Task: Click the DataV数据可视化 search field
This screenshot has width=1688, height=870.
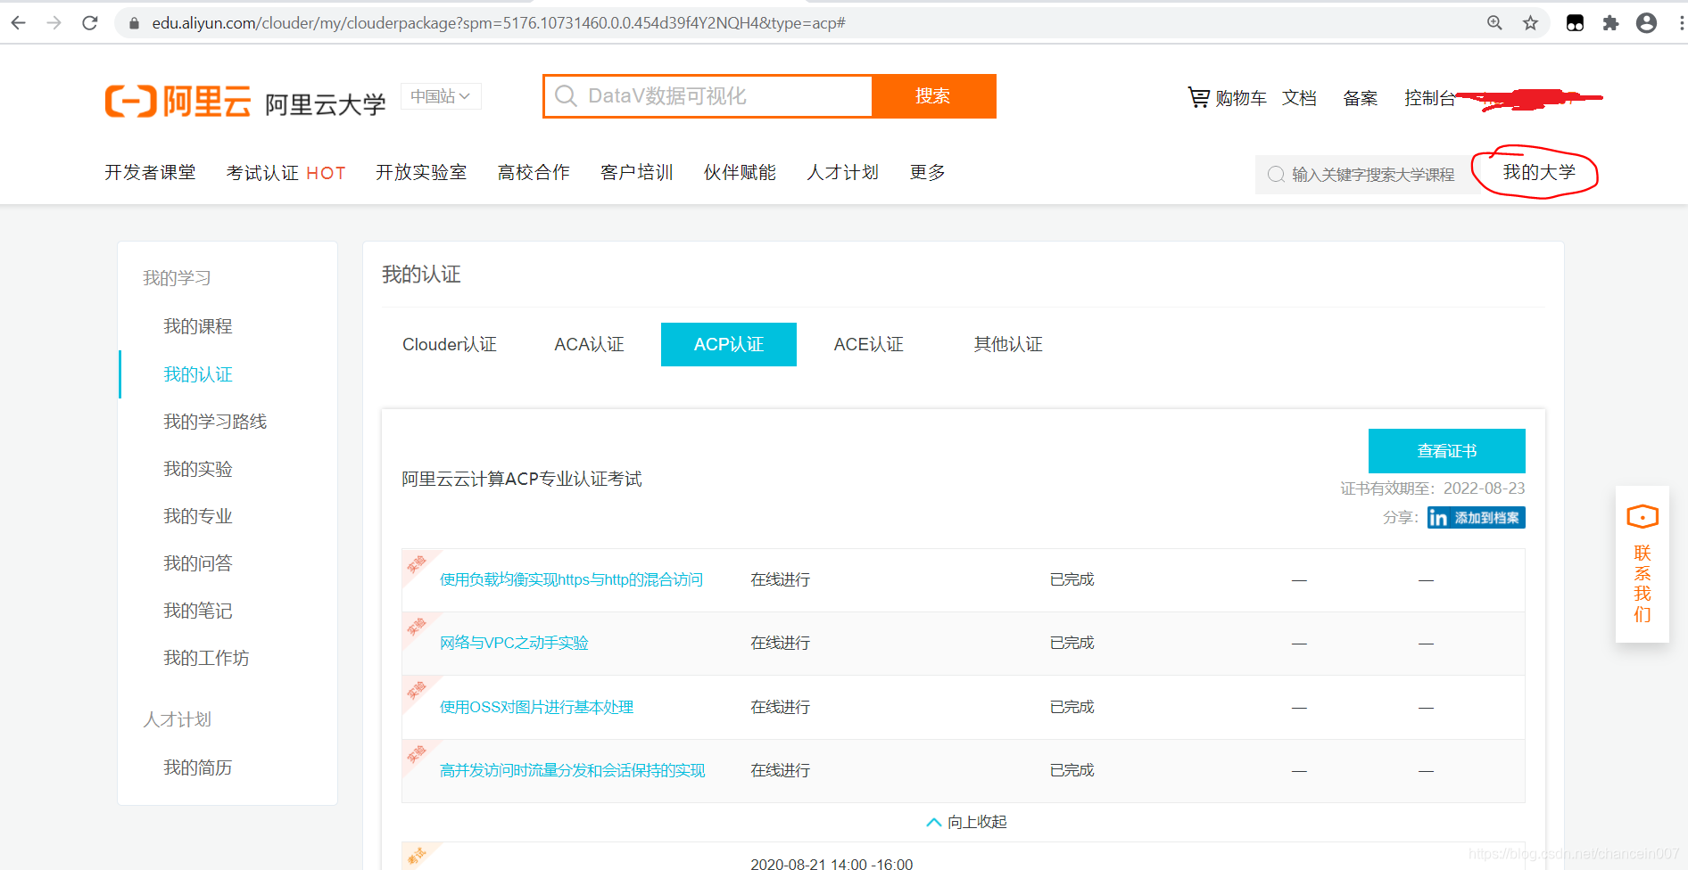Action: pyautogui.click(x=707, y=96)
